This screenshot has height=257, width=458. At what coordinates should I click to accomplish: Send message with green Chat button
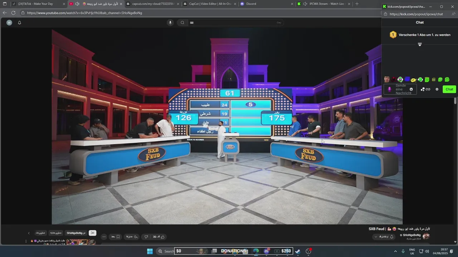pyautogui.click(x=449, y=89)
